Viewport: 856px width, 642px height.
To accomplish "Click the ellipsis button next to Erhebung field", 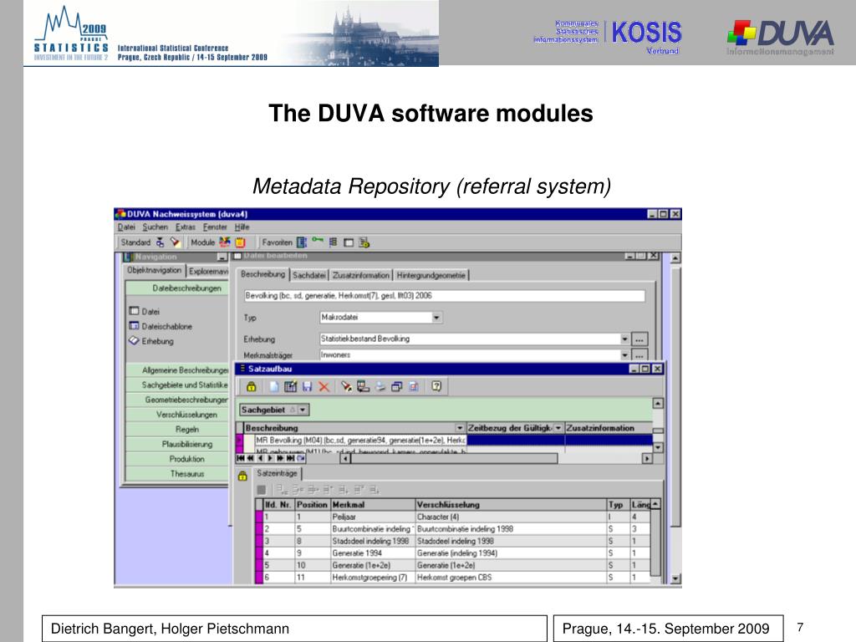I will [x=639, y=339].
